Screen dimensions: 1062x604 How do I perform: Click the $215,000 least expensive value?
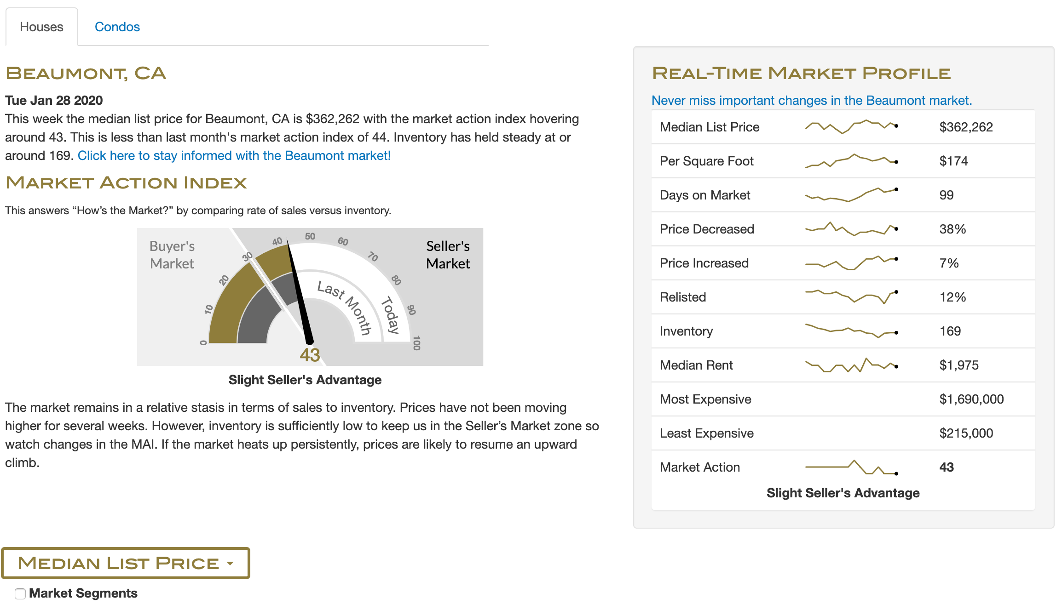tap(966, 433)
